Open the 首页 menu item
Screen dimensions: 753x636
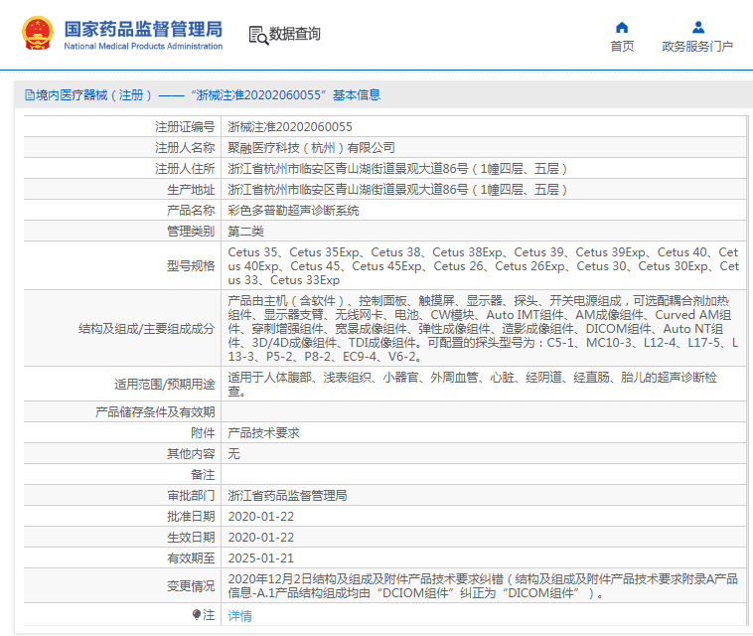point(622,47)
